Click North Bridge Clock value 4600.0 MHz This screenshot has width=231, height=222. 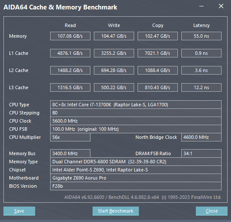(201, 137)
